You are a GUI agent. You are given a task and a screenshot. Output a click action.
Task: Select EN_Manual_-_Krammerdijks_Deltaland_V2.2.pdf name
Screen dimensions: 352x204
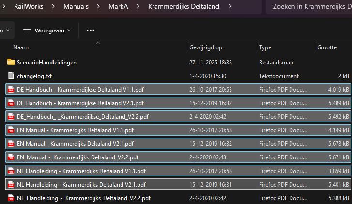click(77, 157)
